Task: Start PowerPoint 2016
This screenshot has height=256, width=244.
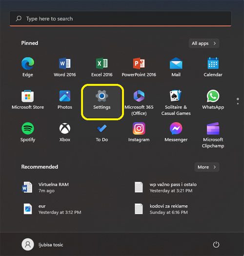Action: point(139,67)
